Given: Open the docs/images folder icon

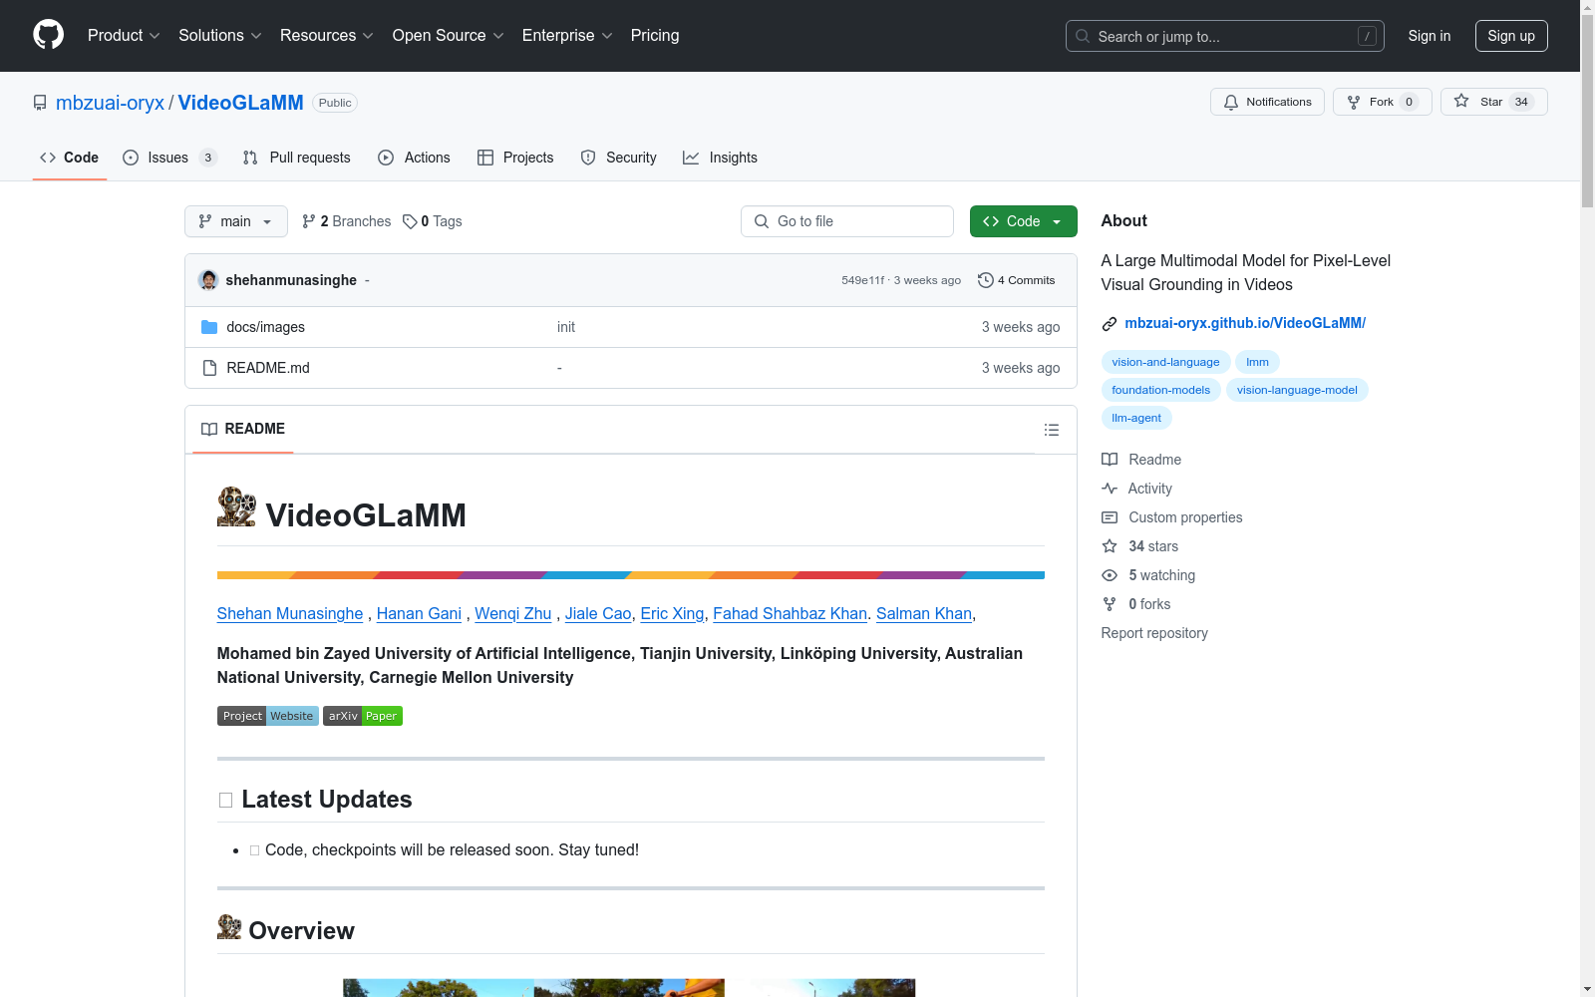Looking at the screenshot, I should [209, 327].
